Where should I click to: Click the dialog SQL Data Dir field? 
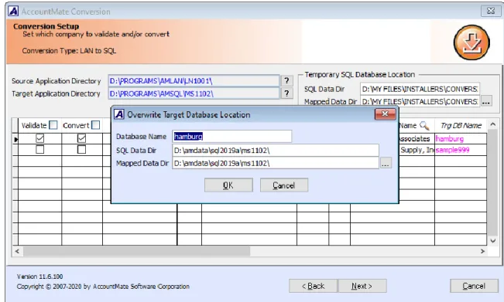(276, 151)
